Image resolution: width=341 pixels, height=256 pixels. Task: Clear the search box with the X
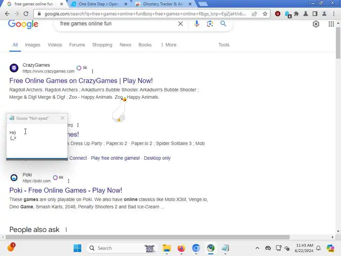[180, 24]
